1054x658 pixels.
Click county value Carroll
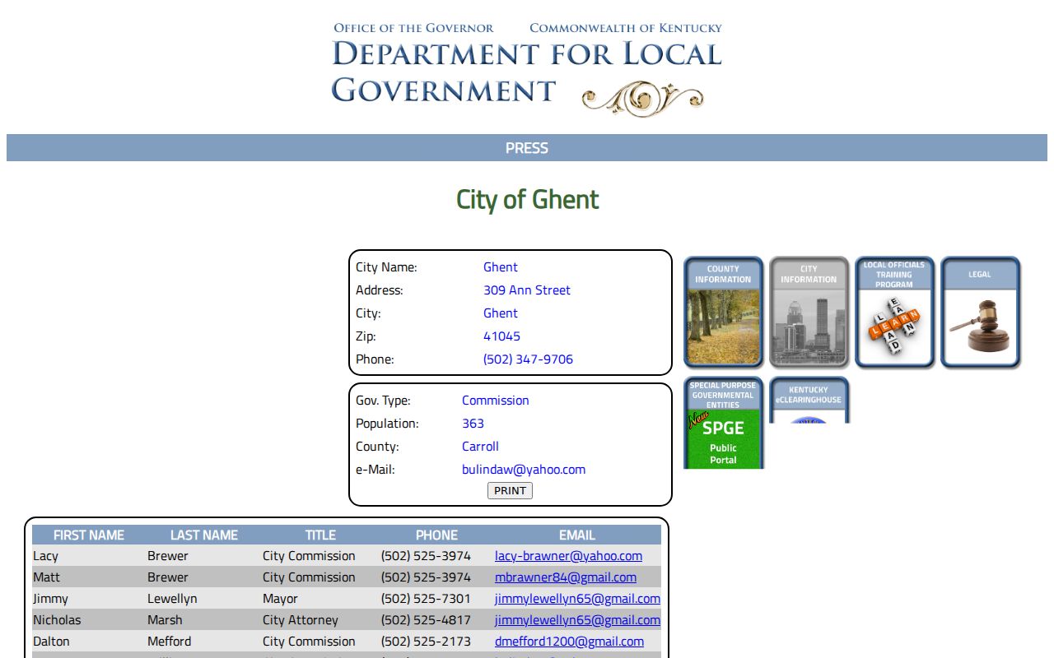point(480,447)
